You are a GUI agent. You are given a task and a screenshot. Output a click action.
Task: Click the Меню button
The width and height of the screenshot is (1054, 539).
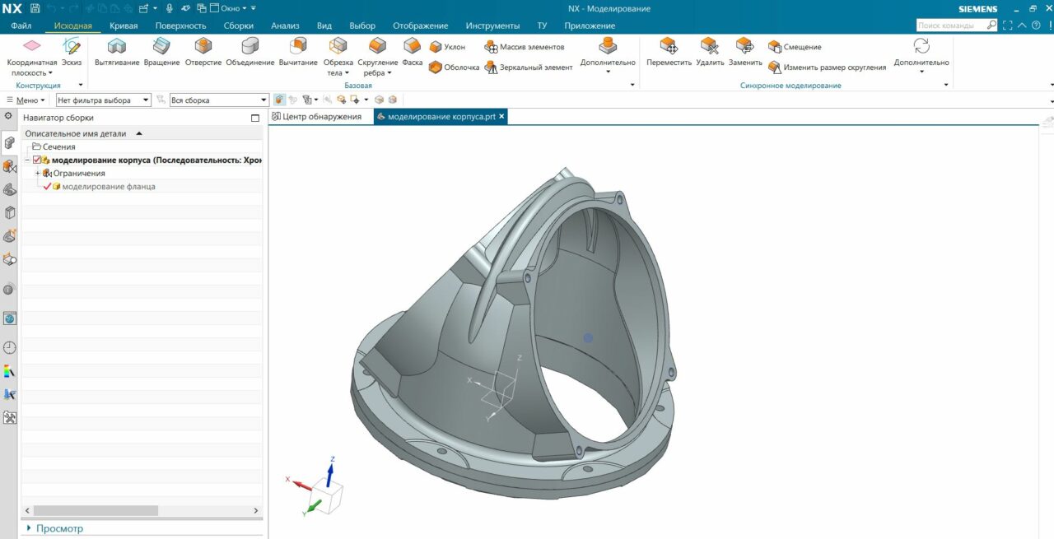[26, 100]
